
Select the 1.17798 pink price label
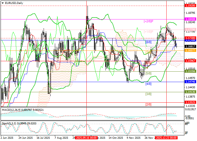click(x=191, y=30)
